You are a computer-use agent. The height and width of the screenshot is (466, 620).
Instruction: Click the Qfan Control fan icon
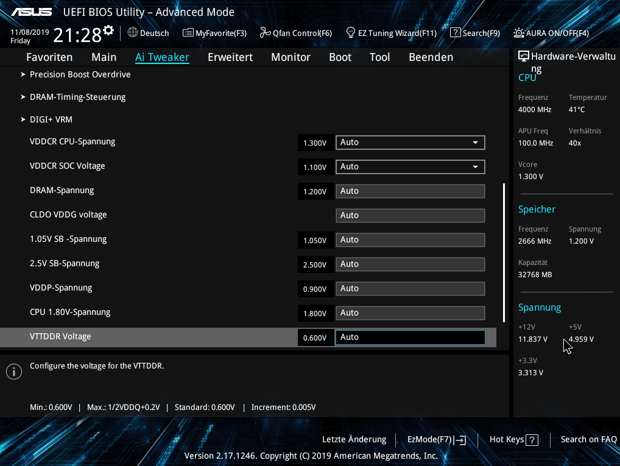tap(265, 32)
